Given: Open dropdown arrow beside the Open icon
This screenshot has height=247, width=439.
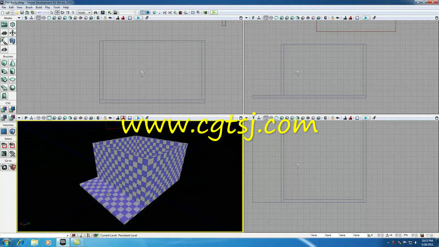Looking at the screenshot, I should click(x=12, y=13).
